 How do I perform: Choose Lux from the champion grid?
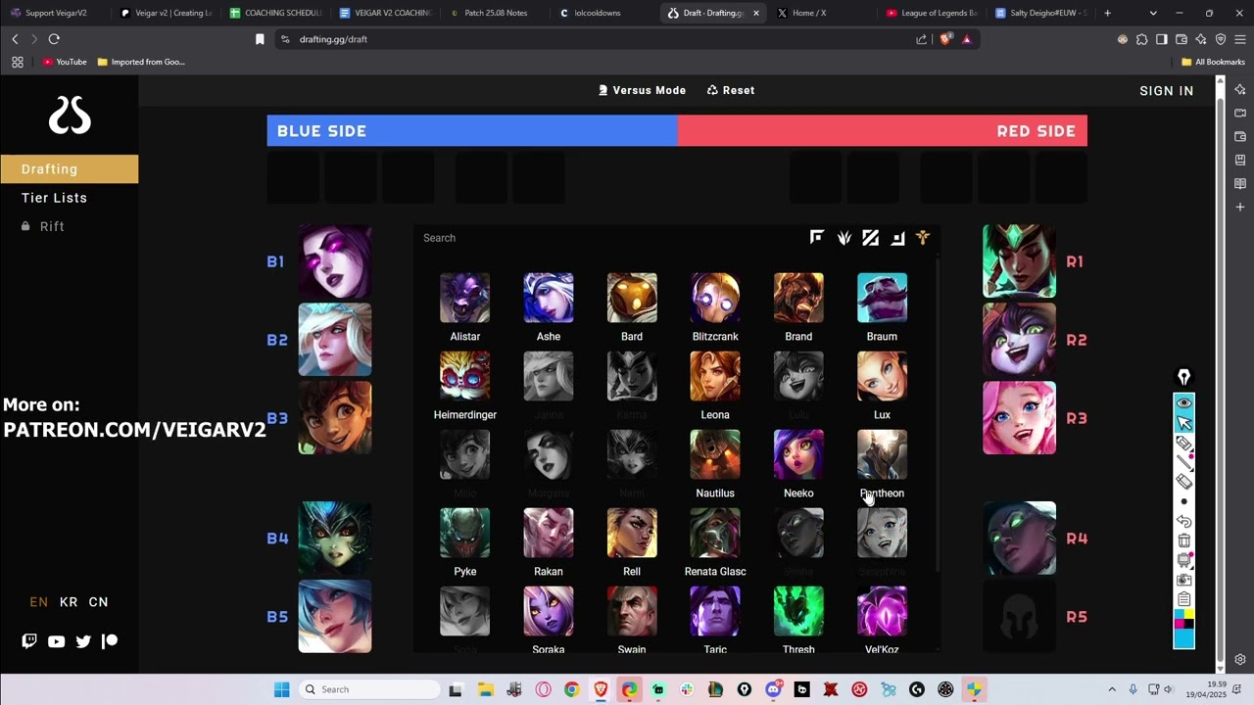tap(882, 376)
